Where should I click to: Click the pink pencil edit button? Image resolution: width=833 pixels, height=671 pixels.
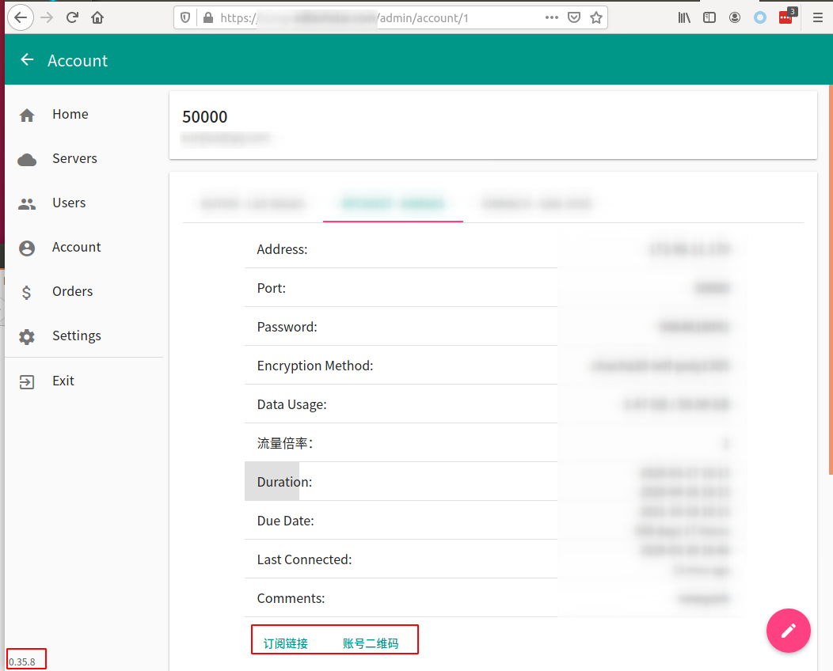click(789, 631)
